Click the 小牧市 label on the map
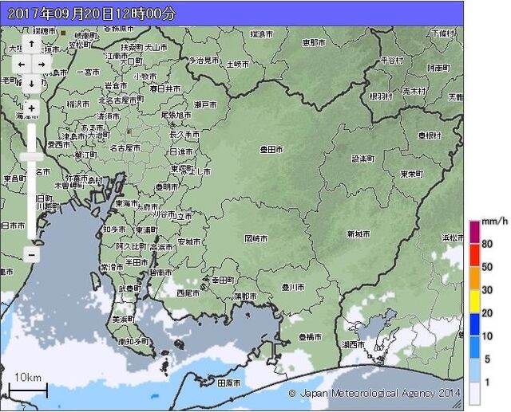 [145, 77]
